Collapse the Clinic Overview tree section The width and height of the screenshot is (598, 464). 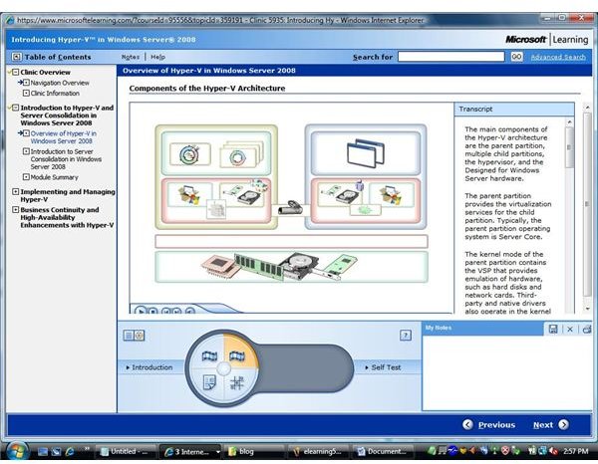16,72
